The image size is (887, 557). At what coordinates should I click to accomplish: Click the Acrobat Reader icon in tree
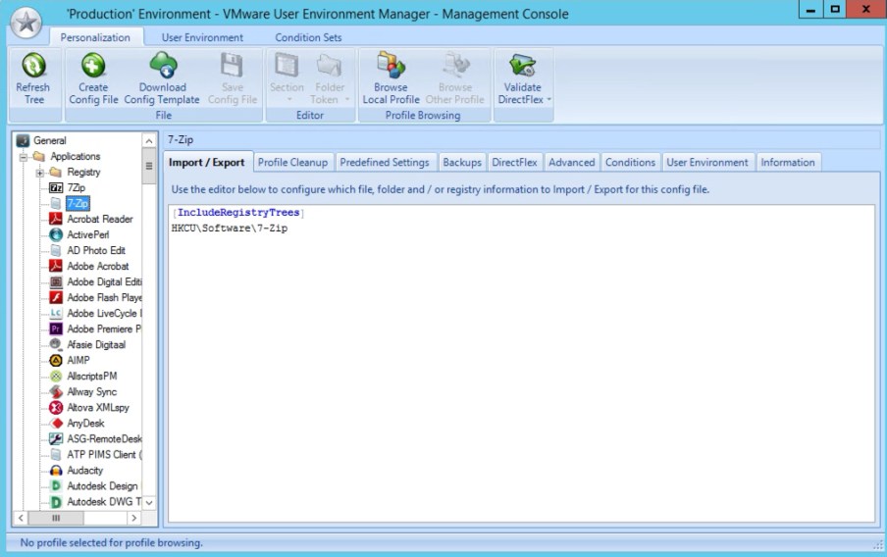[x=55, y=219]
